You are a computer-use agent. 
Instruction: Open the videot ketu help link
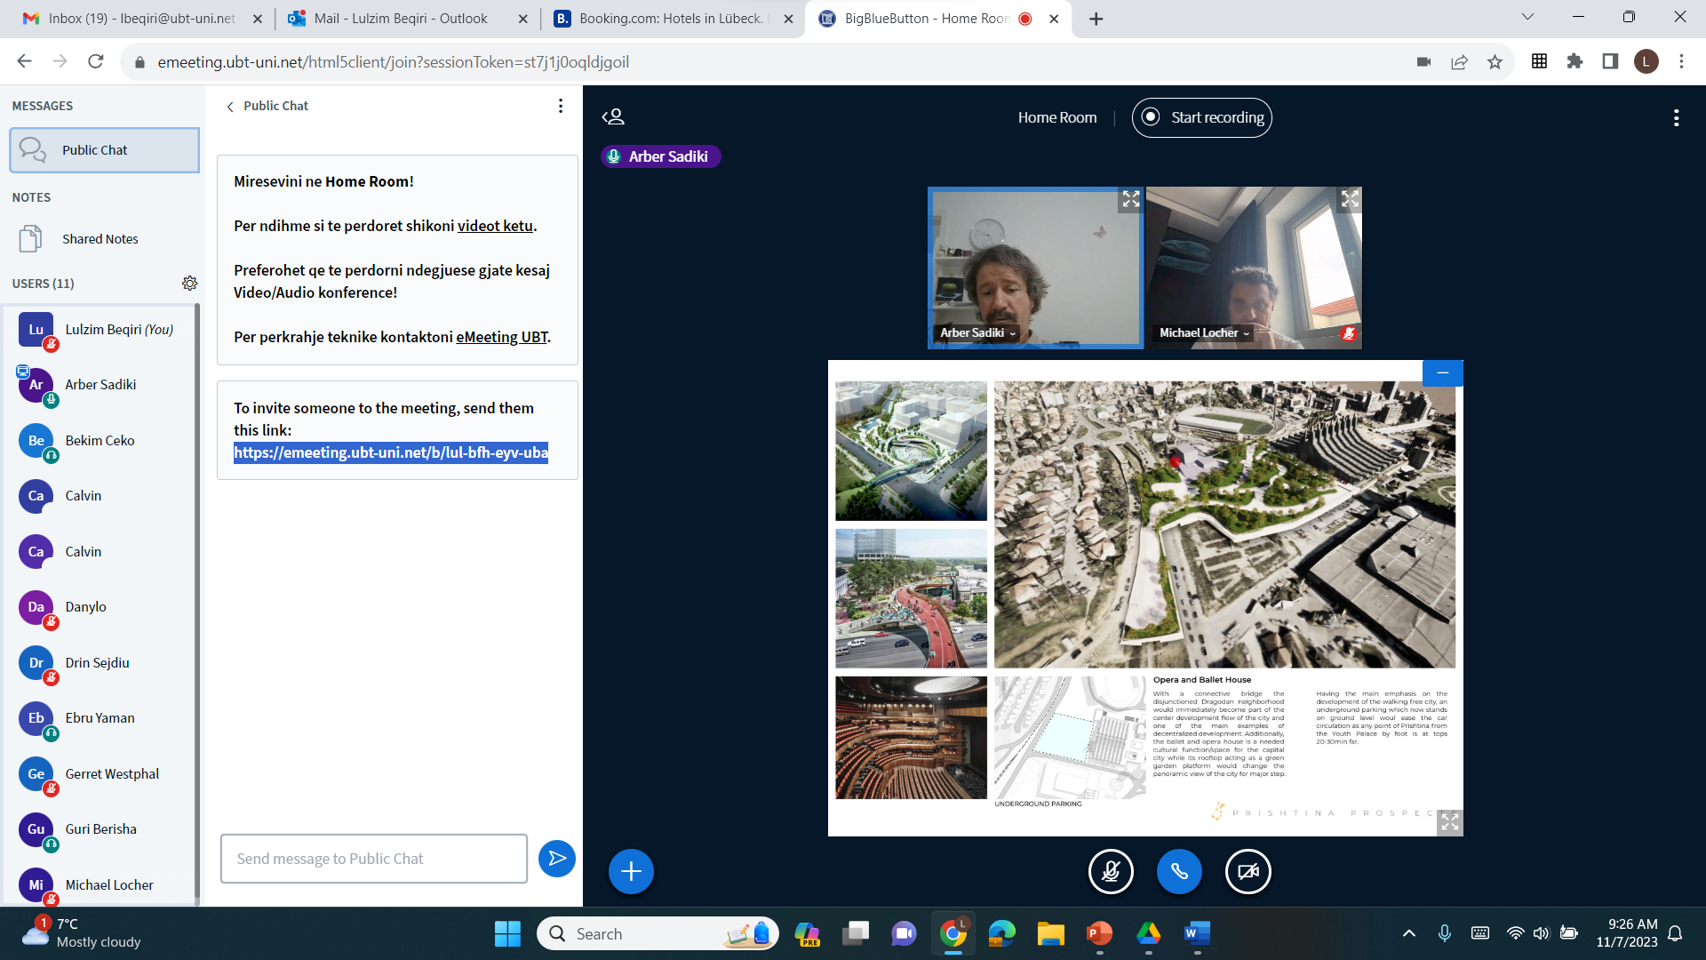tap(495, 226)
